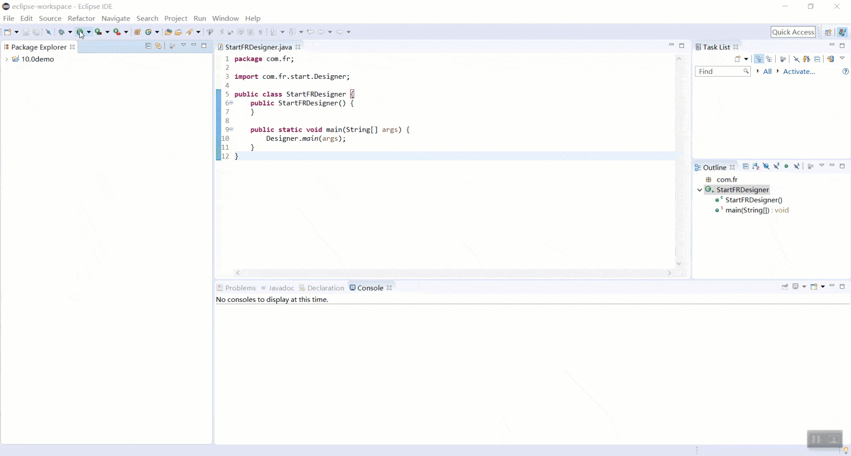Open the Run button dropdown arrow
Image resolution: width=851 pixels, height=456 pixels.
89,32
